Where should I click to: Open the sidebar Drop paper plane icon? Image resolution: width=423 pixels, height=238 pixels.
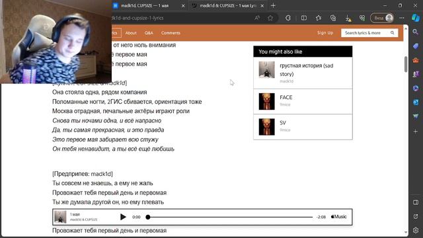(416, 116)
